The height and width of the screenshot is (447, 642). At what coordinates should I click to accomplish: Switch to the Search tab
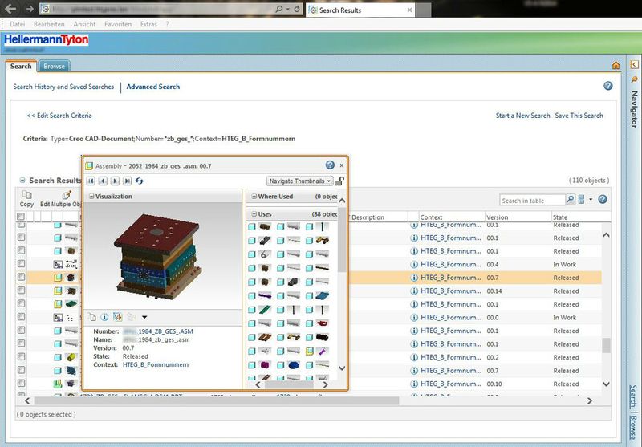[21, 66]
